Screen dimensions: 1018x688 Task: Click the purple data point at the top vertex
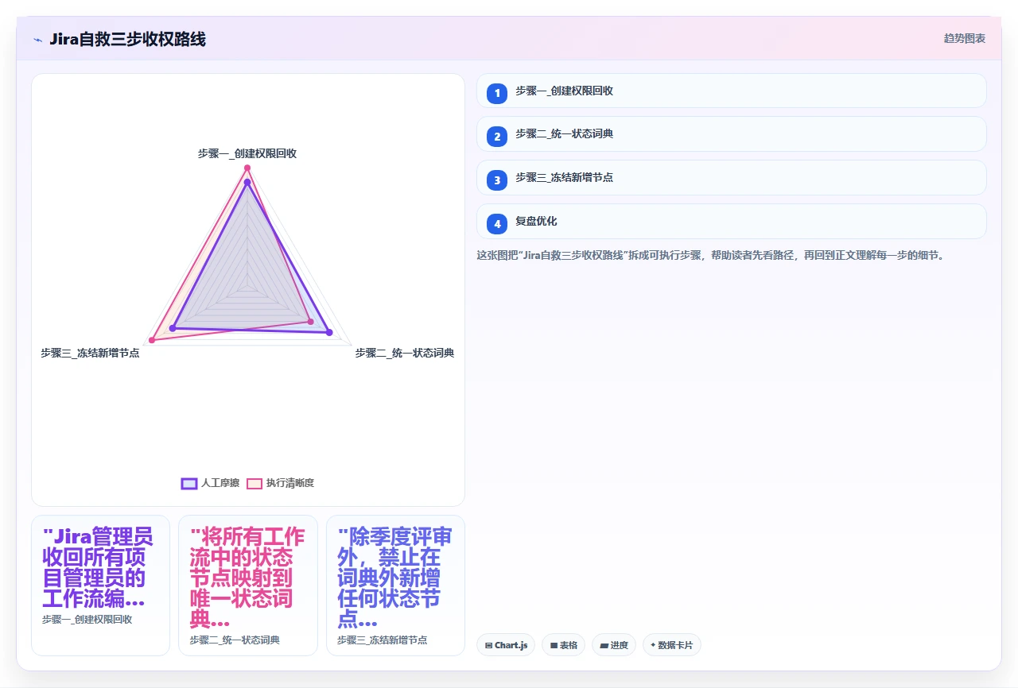[x=247, y=182]
